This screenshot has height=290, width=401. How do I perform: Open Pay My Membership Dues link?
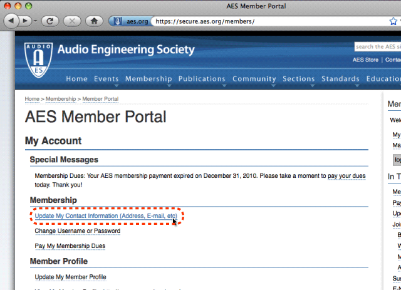[x=70, y=246]
